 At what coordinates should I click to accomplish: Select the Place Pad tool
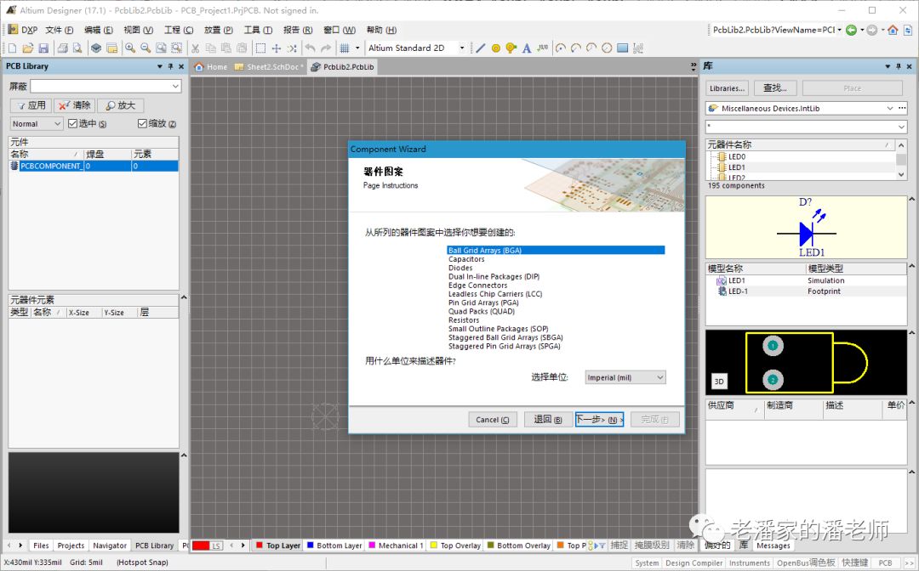coord(495,48)
